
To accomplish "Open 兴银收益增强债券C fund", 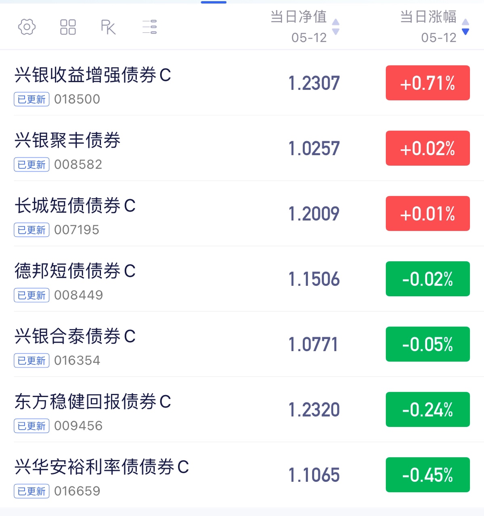I will (x=242, y=83).
